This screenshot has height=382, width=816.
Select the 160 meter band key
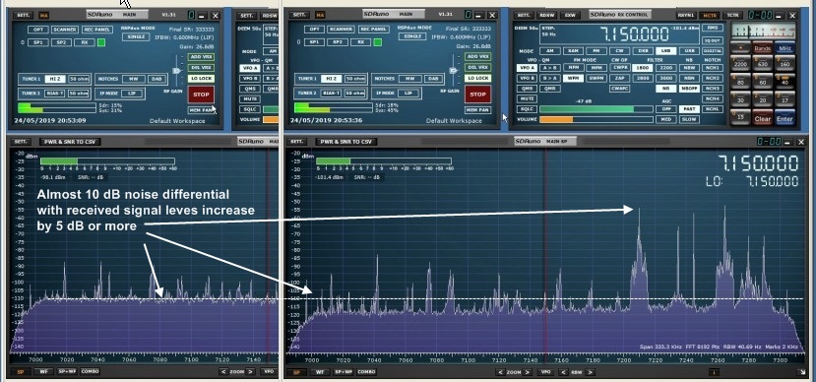785,62
